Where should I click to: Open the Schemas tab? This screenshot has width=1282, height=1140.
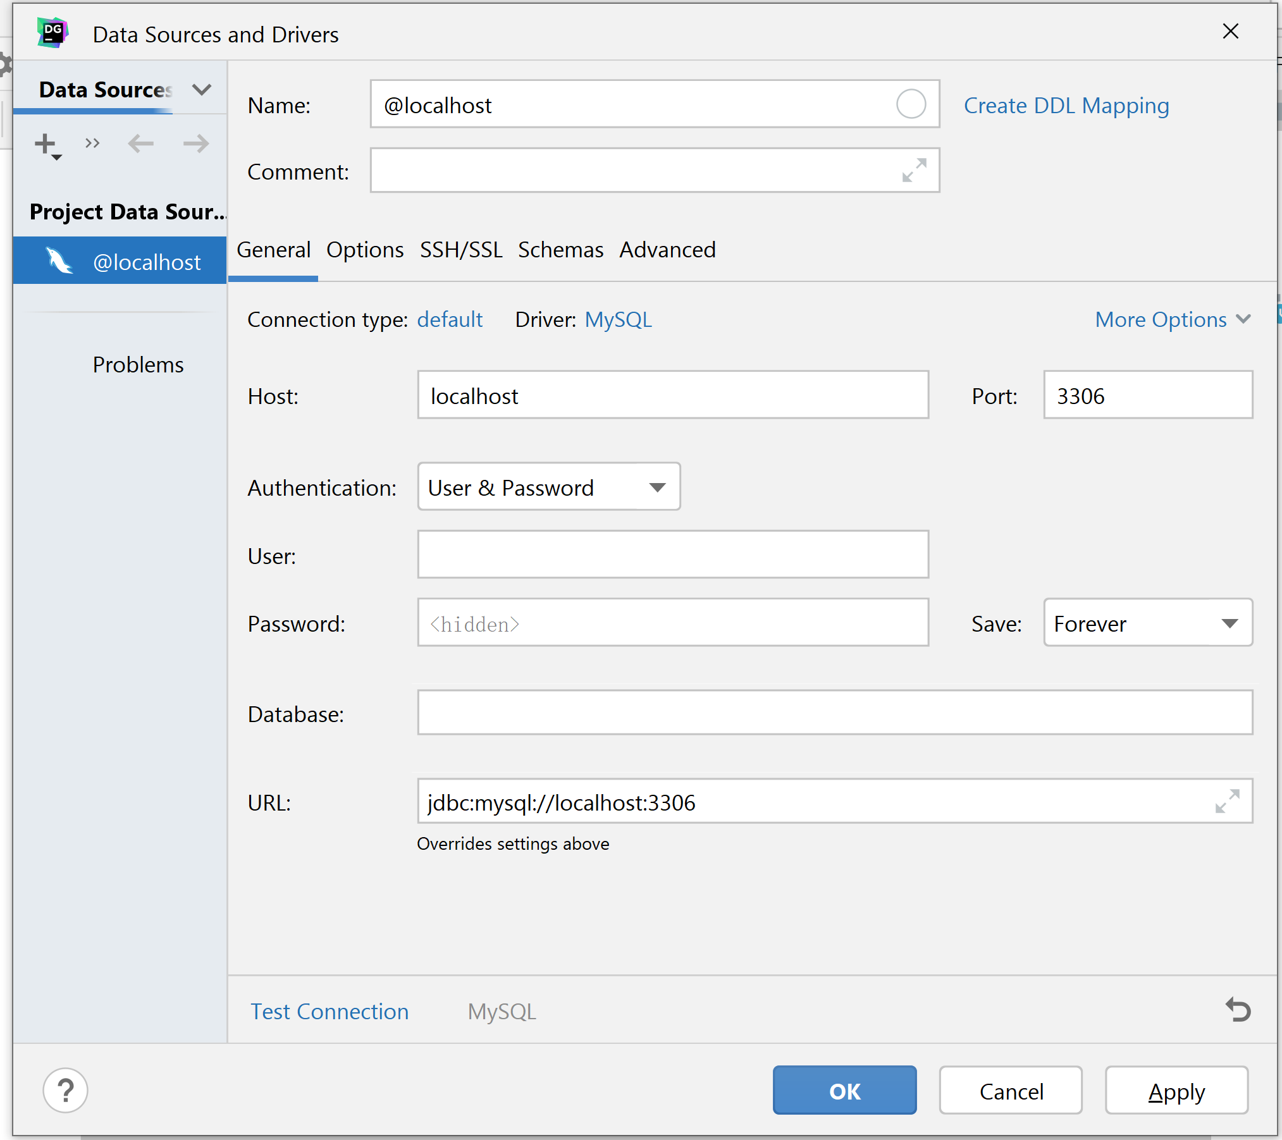pos(560,250)
